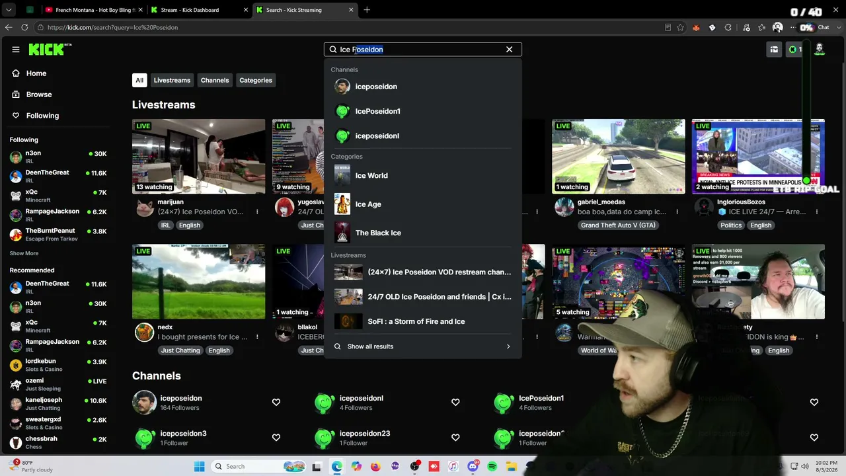Select the All filter tab
This screenshot has width=846, height=476.
pyautogui.click(x=139, y=80)
